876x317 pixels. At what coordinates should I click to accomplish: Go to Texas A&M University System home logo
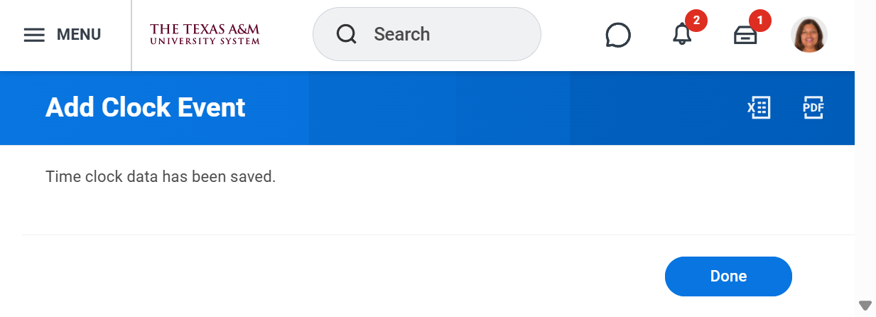tap(205, 34)
